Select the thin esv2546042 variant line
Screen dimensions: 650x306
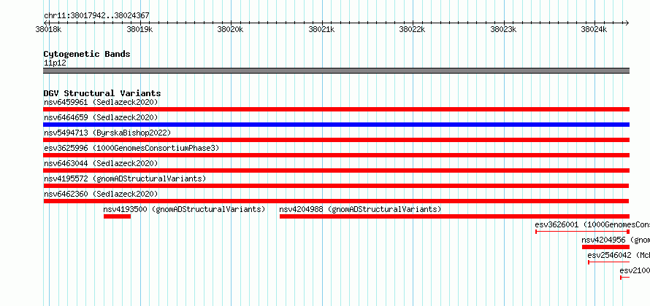(609, 262)
